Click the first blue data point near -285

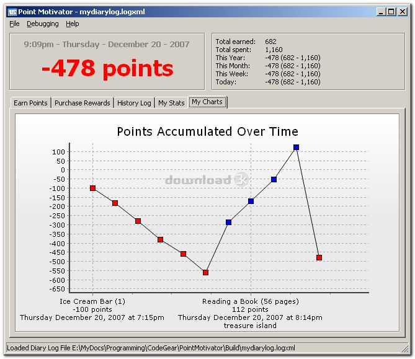(x=228, y=222)
